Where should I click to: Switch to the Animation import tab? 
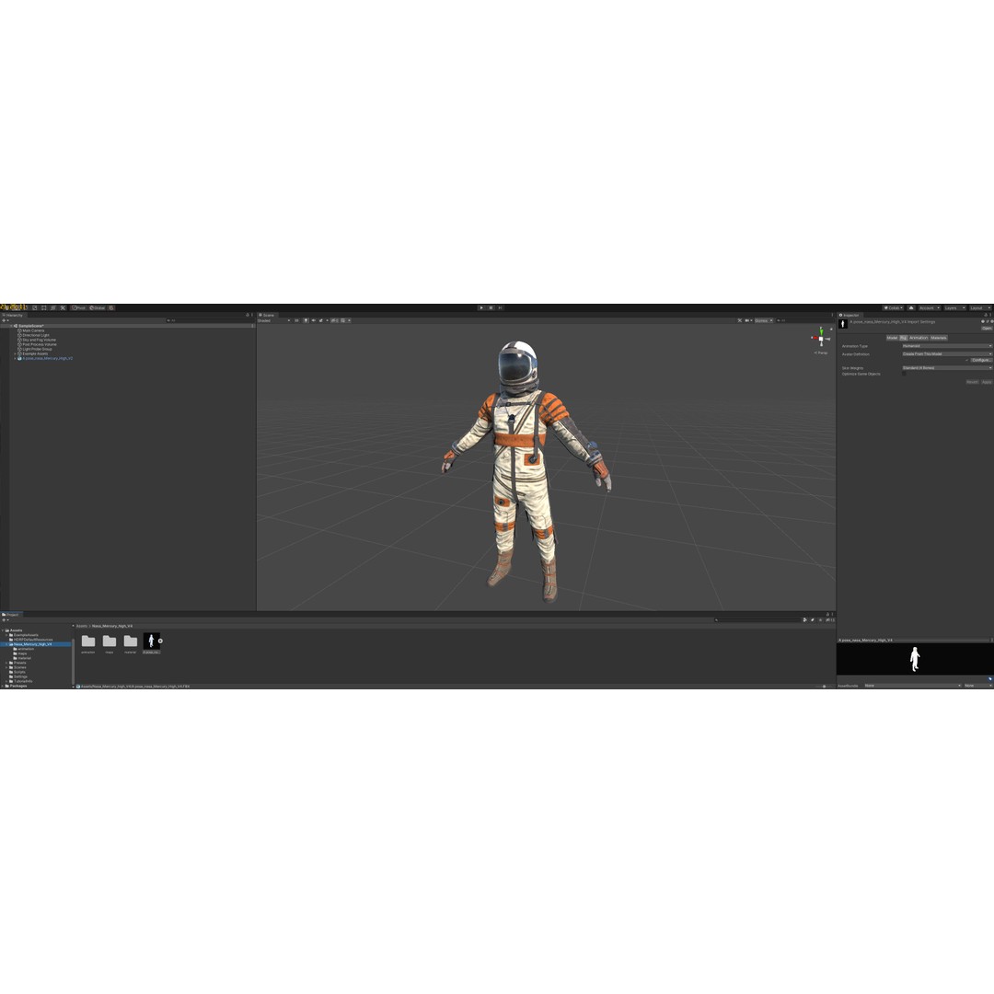[x=919, y=338]
